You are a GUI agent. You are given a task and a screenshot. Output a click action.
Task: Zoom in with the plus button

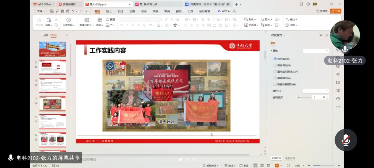(x=339, y=165)
